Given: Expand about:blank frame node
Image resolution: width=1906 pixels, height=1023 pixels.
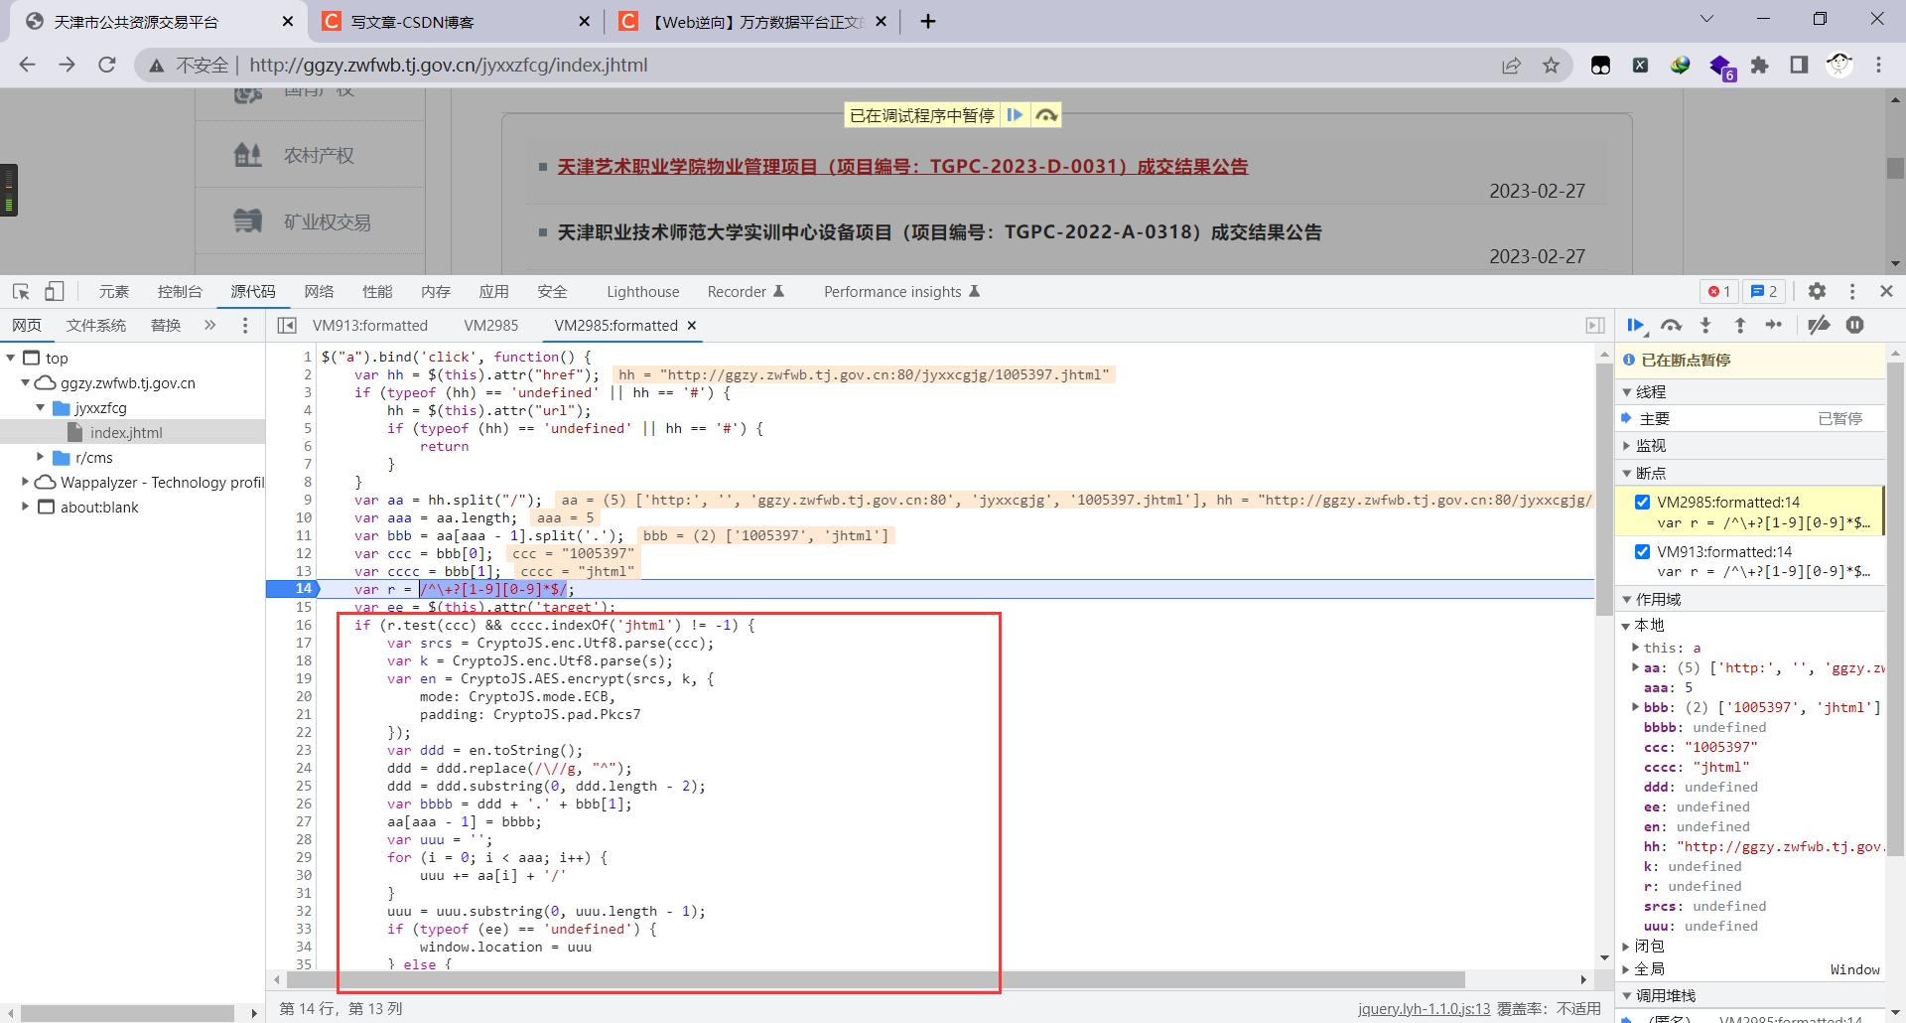Looking at the screenshot, I should [26, 507].
